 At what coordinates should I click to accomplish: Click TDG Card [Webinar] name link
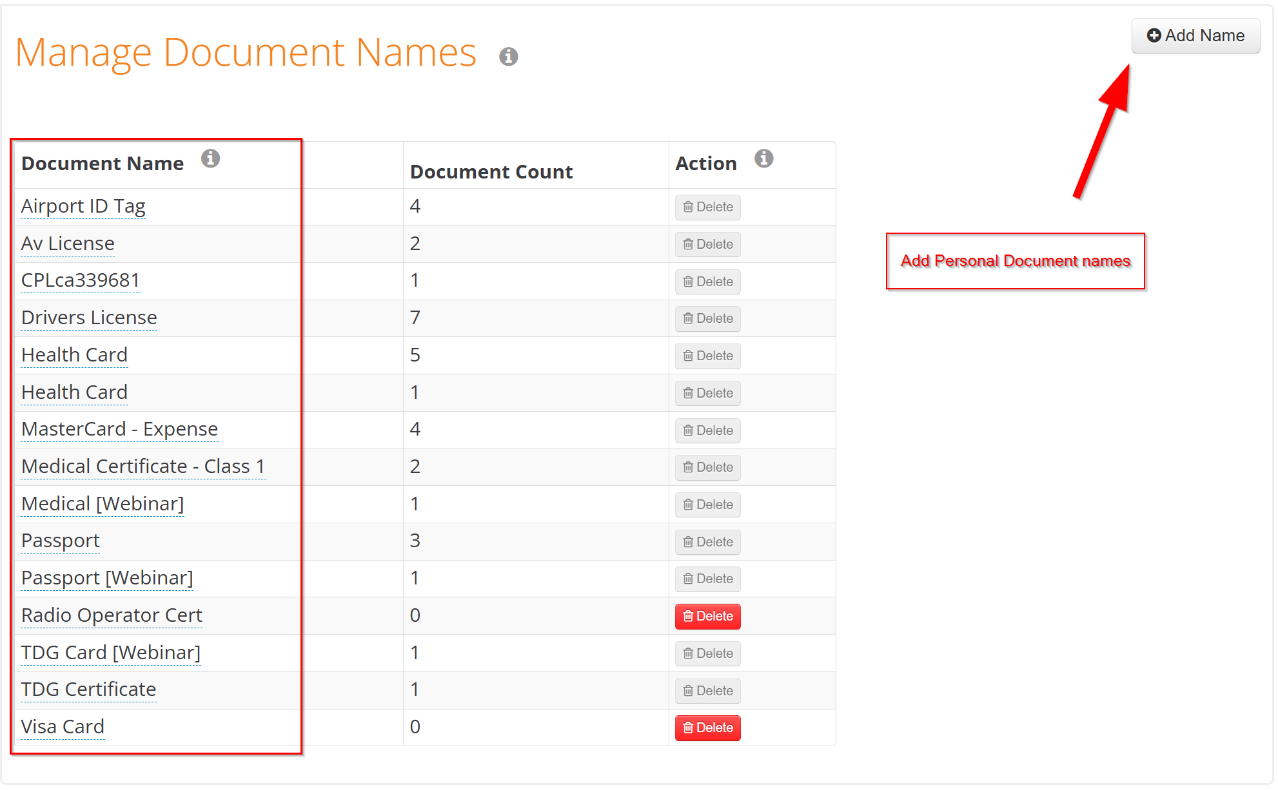[x=111, y=653]
